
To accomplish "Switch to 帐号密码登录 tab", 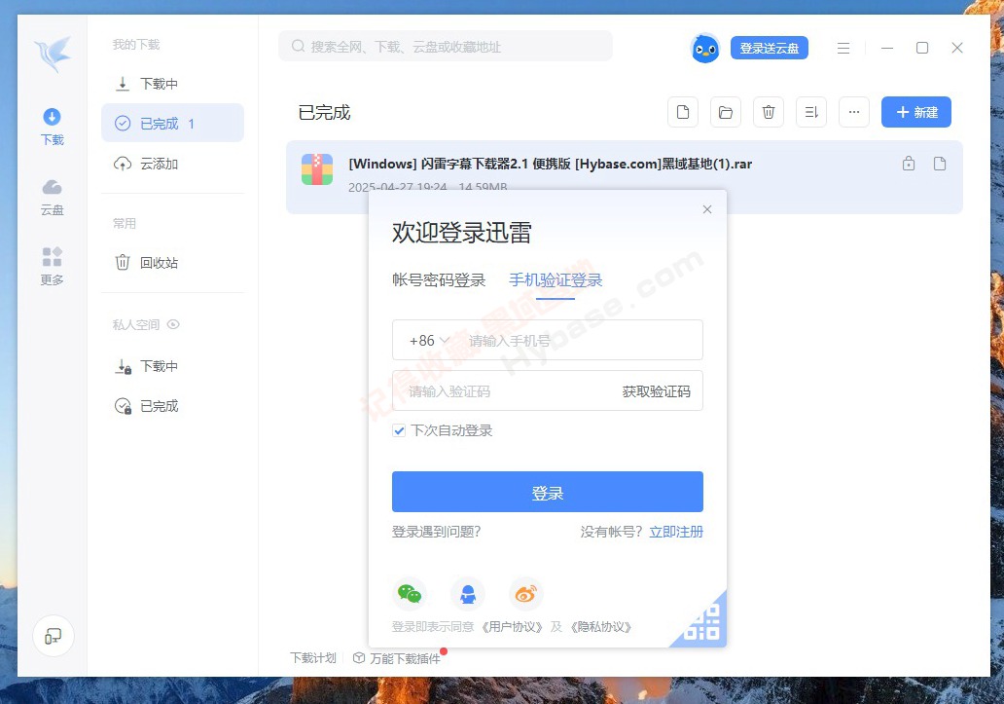I will point(439,279).
